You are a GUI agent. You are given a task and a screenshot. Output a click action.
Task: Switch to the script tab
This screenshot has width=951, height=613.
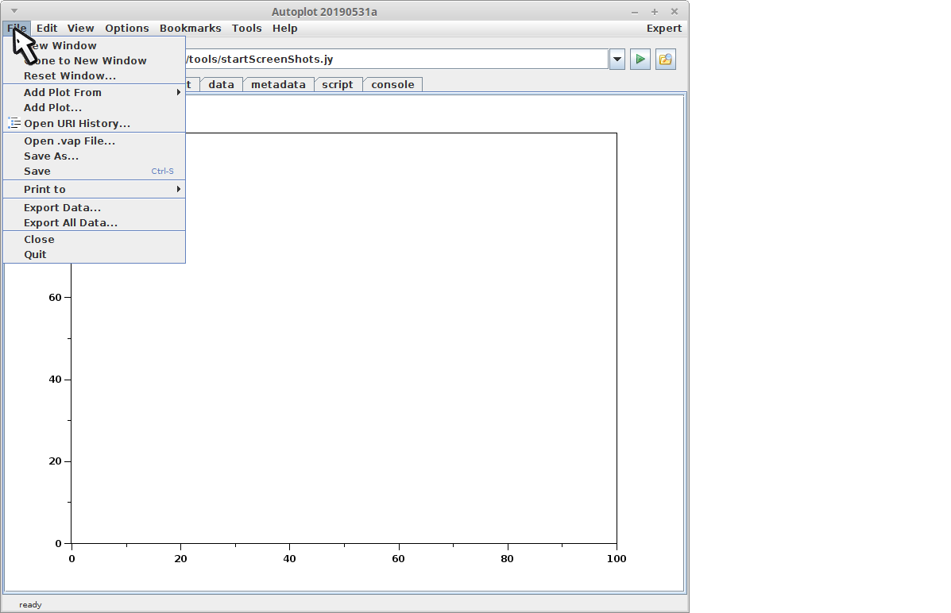338,84
